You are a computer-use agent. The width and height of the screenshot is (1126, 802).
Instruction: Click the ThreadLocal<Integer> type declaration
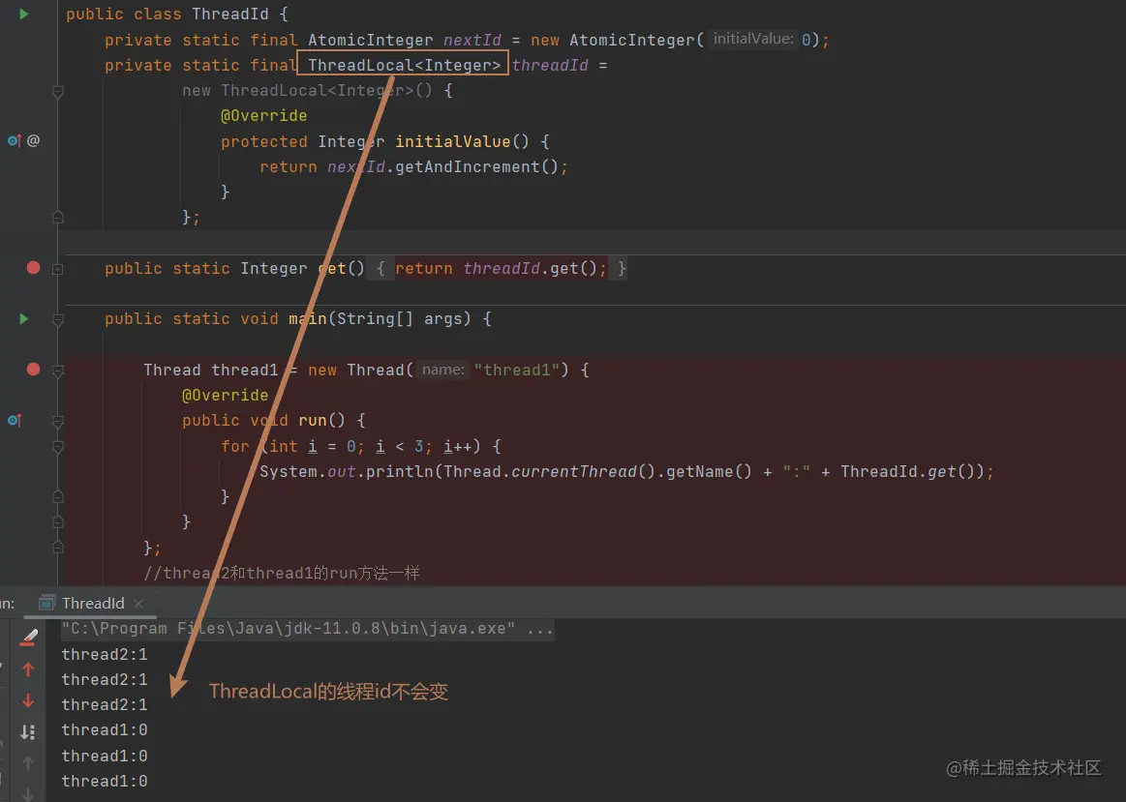404,65
